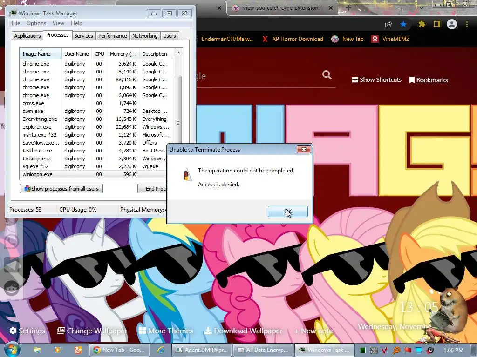Click Show processes from all users button
Viewport: 477px width, 357px height.
click(61, 189)
